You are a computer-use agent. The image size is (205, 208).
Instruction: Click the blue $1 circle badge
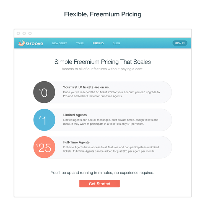[44, 120]
